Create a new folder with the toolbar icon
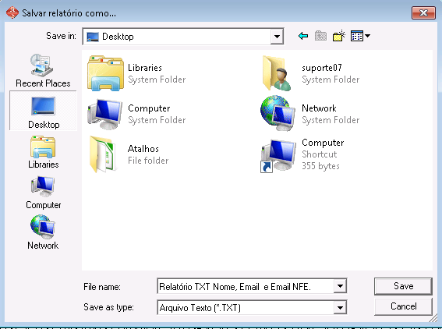Image resolution: width=442 pixels, height=329 pixels. click(339, 36)
